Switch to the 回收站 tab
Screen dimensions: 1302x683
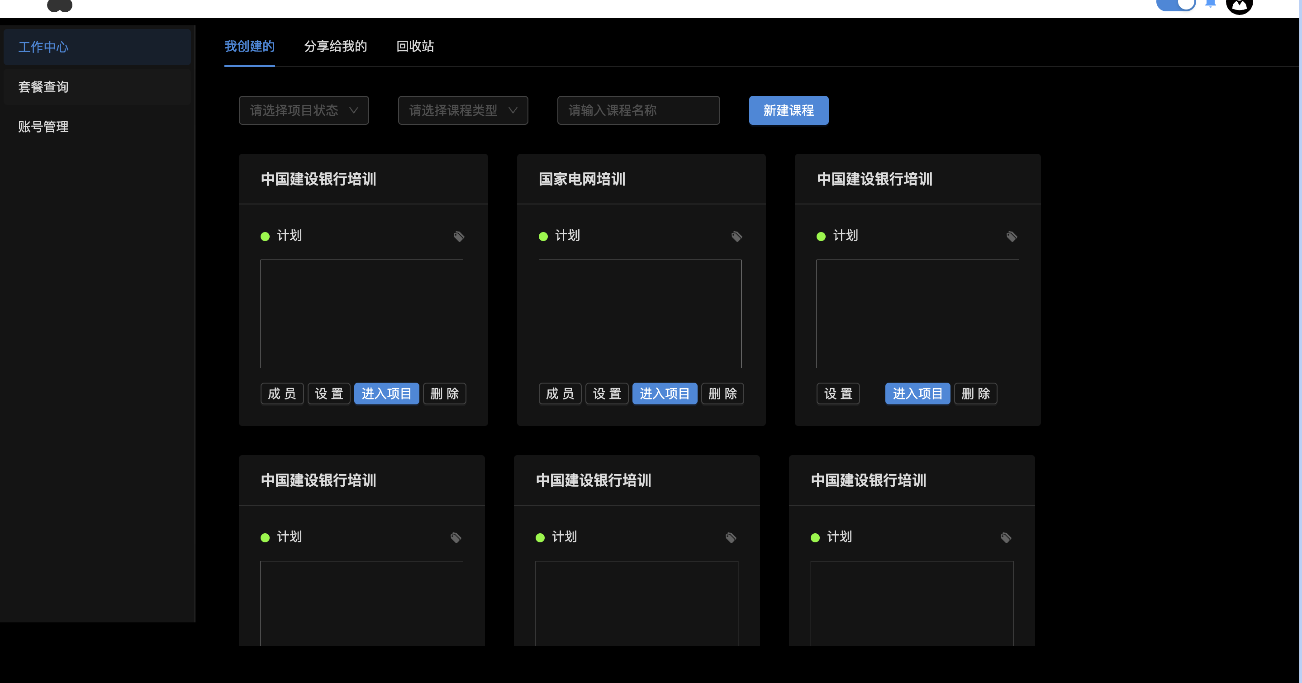415,47
